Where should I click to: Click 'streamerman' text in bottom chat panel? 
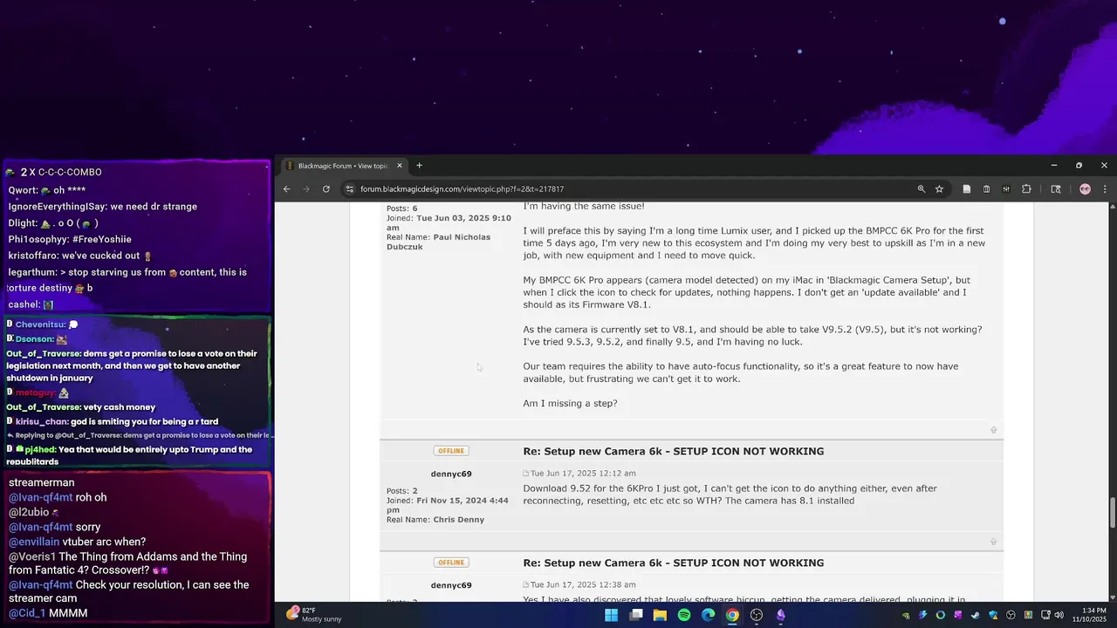[x=42, y=482]
